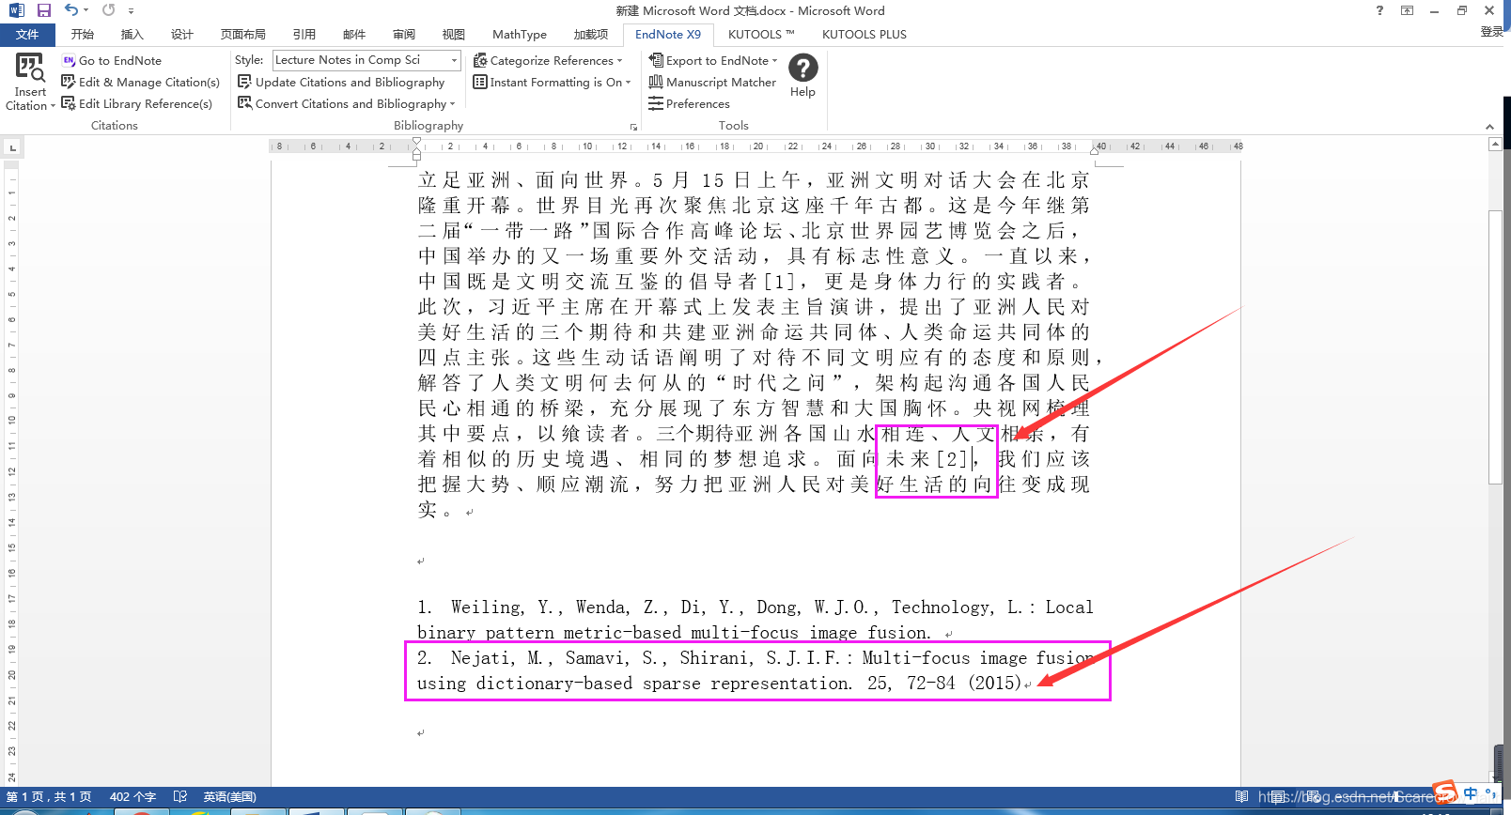Click the language 英语(美国) indicator
This screenshot has width=1511, height=815.
(230, 796)
